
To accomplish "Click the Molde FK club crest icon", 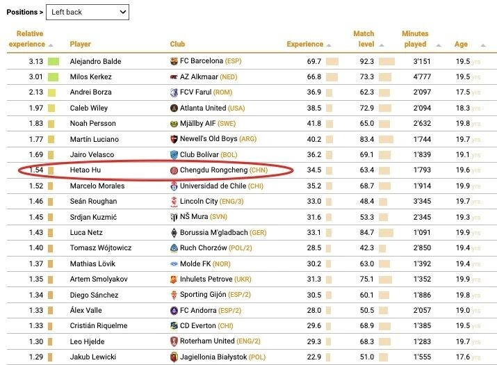I will [174, 263].
